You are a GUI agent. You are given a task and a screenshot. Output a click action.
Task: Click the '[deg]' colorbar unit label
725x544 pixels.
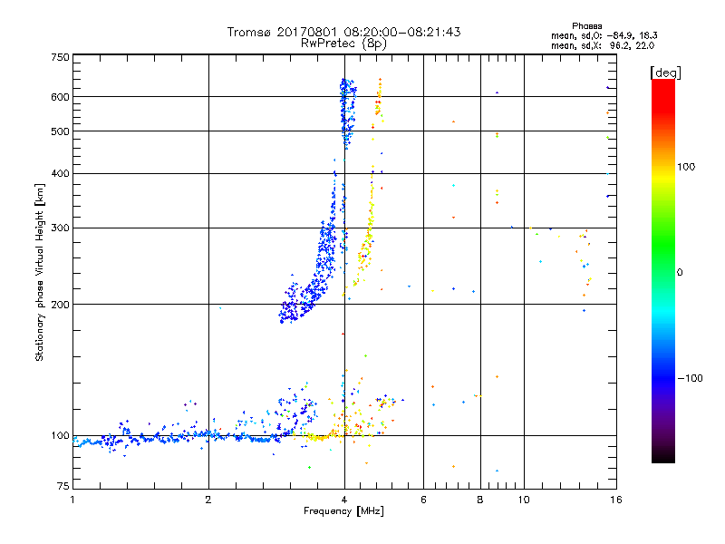coord(665,73)
